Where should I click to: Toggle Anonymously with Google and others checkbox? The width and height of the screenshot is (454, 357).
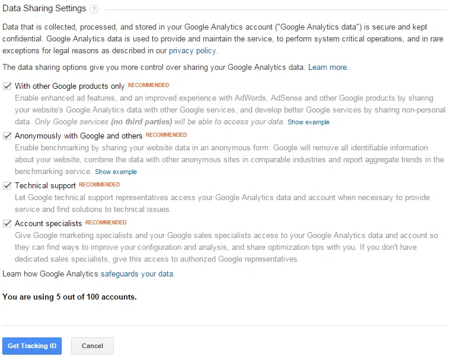click(x=7, y=136)
